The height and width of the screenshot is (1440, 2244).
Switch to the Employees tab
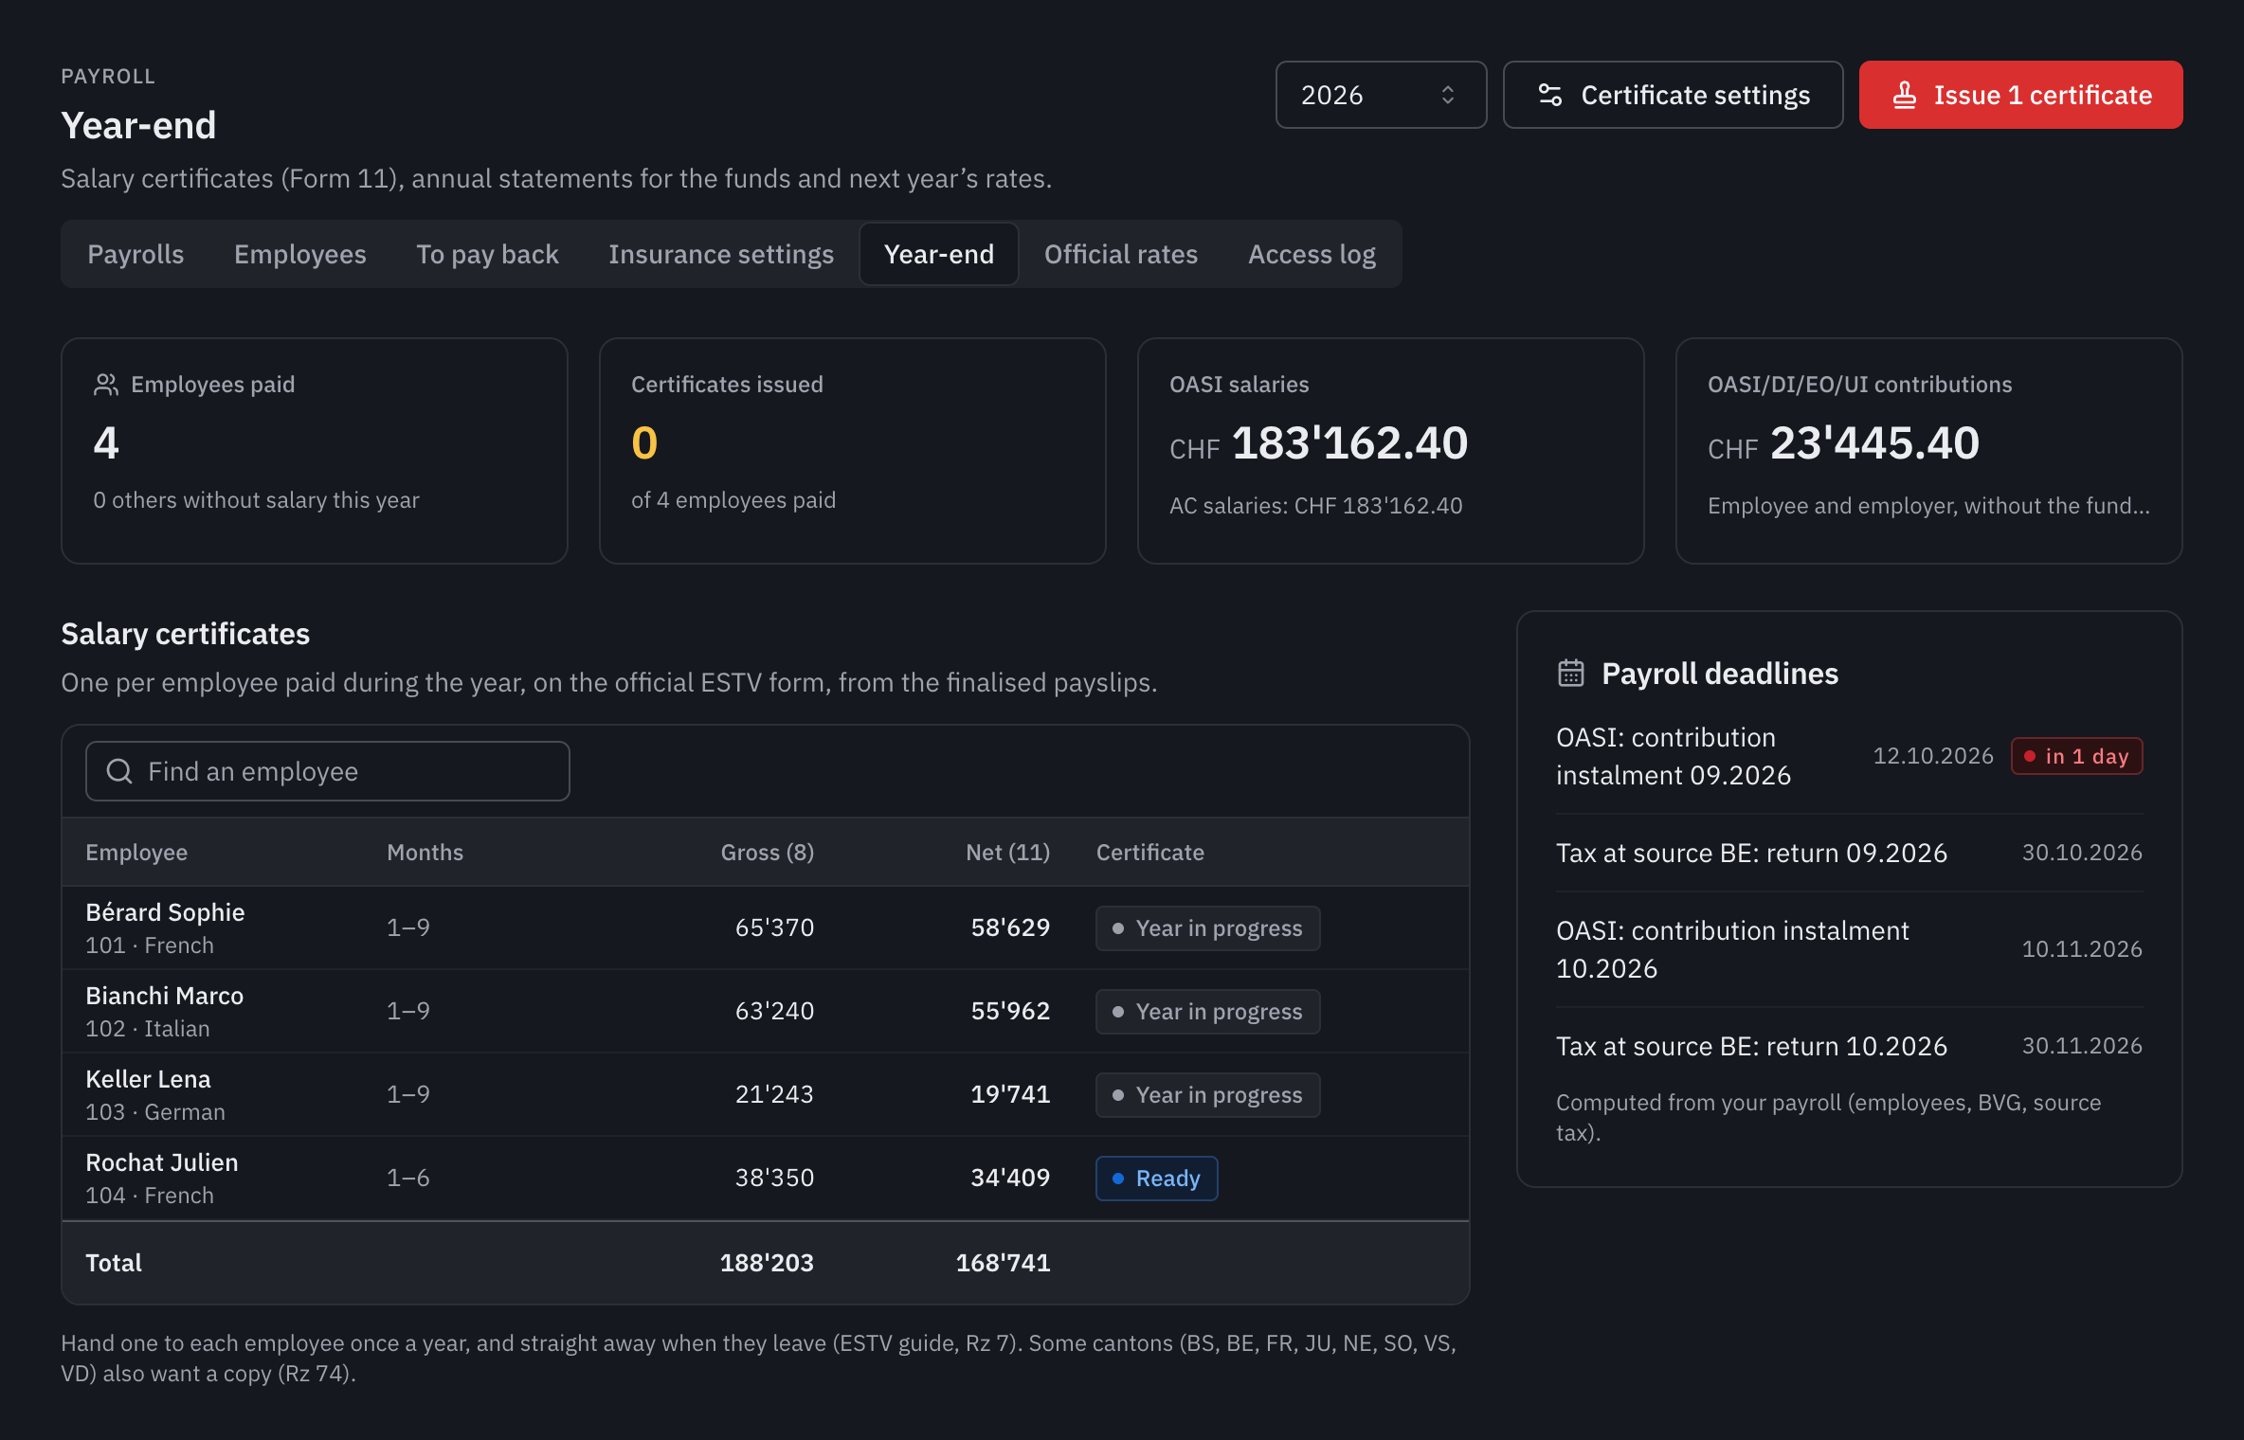click(299, 254)
